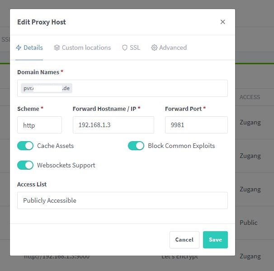Image resolution: width=274 pixels, height=271 pixels.
Task: Click the Forward Hostname / IP field
Action: click(113, 125)
